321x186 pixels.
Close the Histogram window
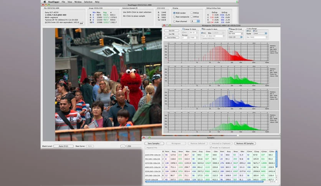pyautogui.click(x=164, y=25)
